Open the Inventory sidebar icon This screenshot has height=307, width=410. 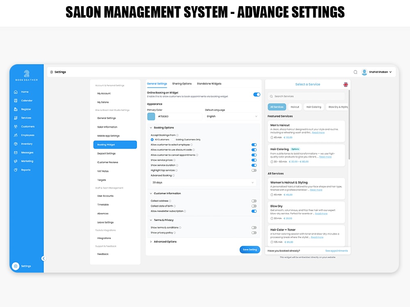tap(16, 144)
